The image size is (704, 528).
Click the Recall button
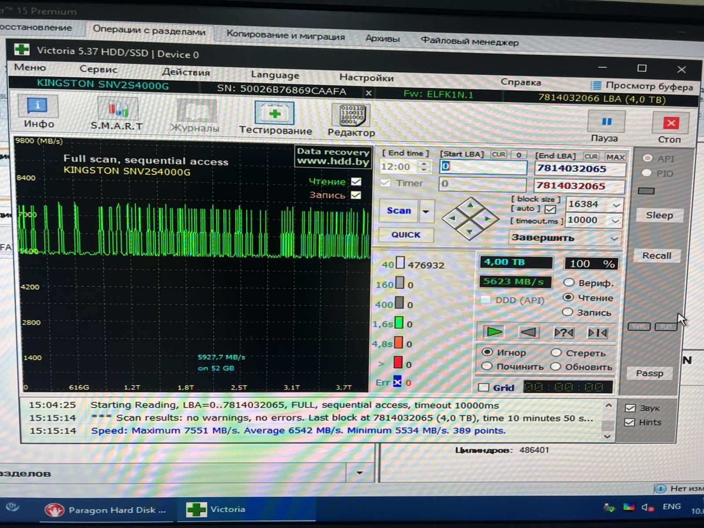pos(656,256)
